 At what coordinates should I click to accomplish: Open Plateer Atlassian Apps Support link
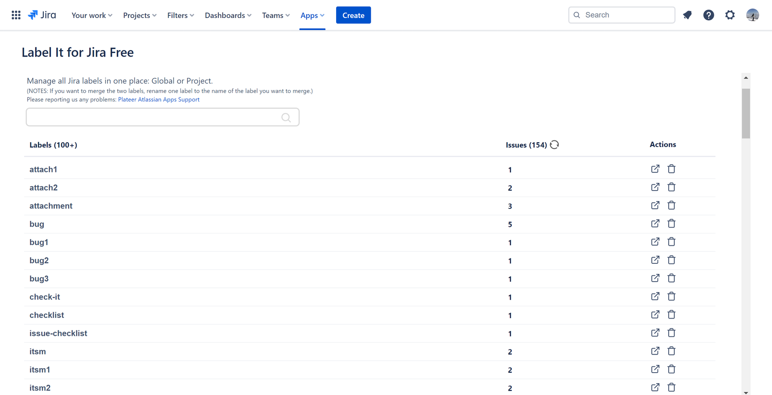pos(159,100)
